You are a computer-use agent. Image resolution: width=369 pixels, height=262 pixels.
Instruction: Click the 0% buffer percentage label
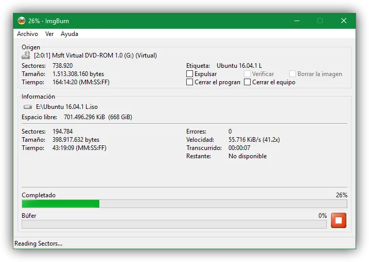(x=322, y=215)
